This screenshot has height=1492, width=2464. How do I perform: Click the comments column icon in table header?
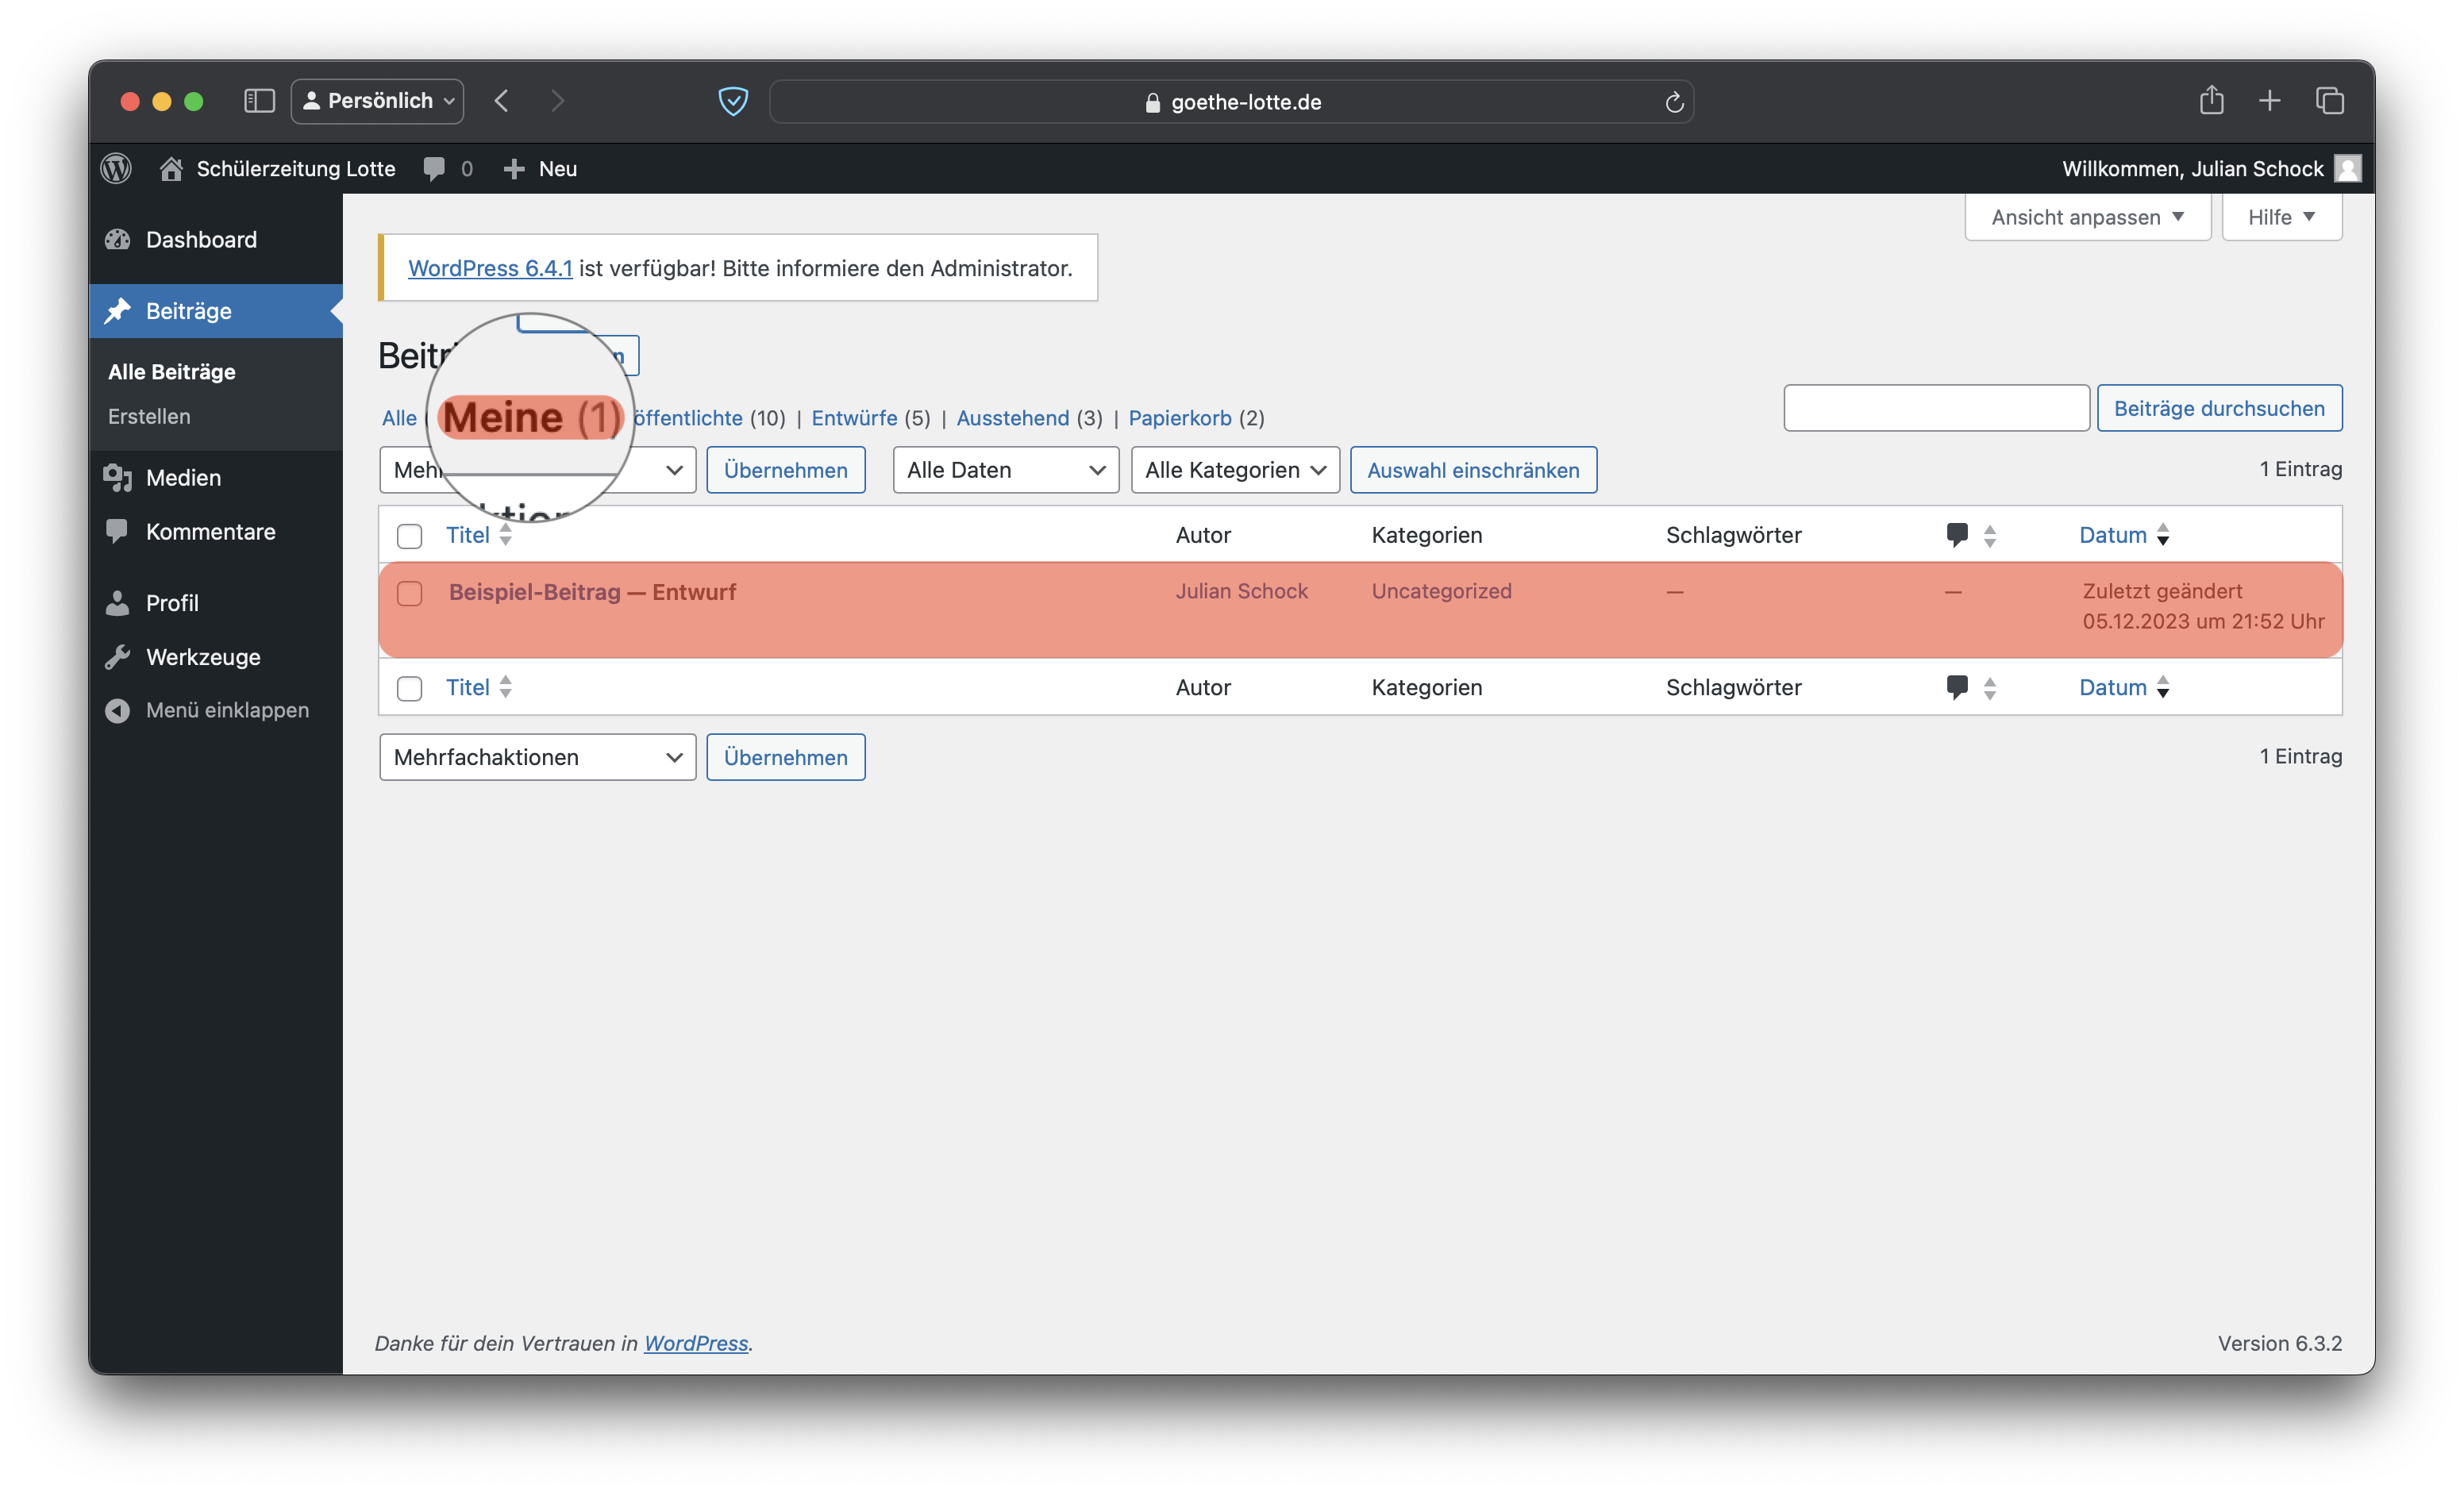click(1957, 535)
